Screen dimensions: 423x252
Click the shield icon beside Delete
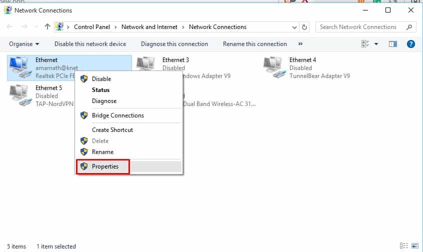84,141
